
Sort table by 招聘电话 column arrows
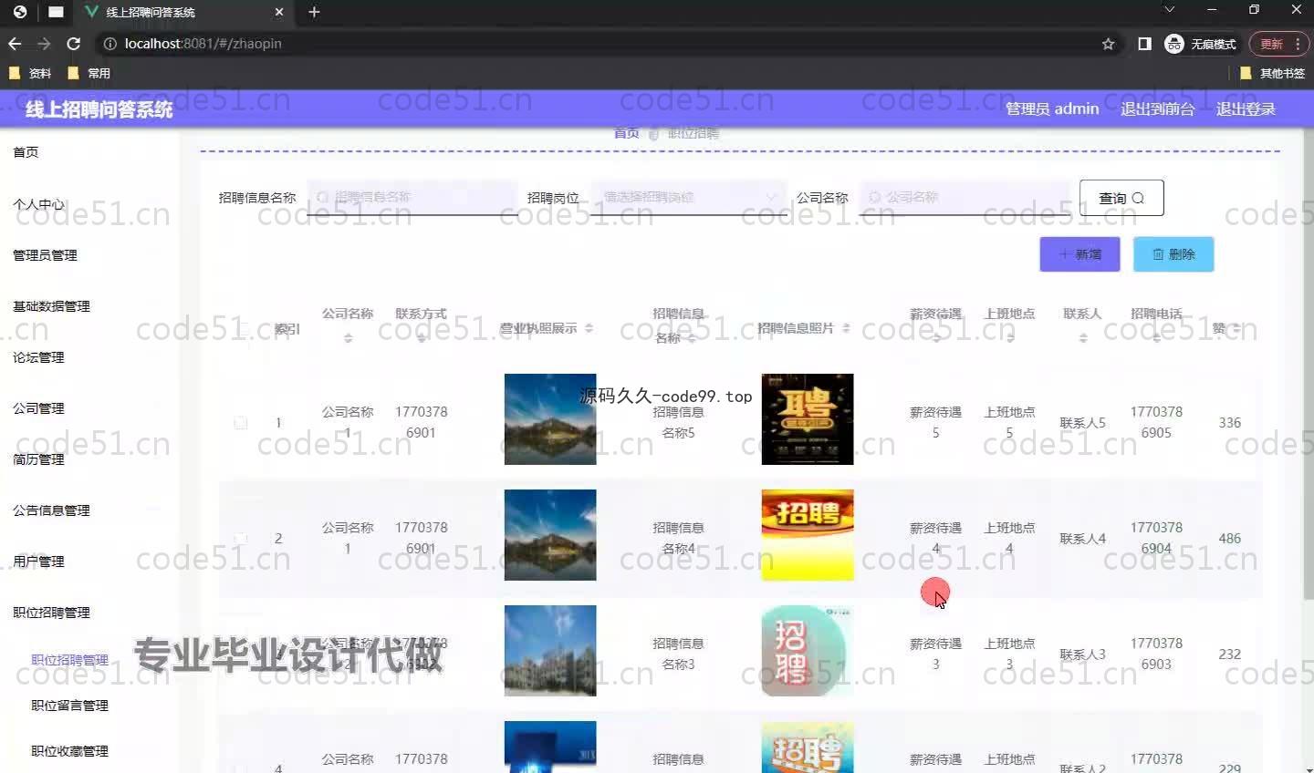click(x=1156, y=338)
